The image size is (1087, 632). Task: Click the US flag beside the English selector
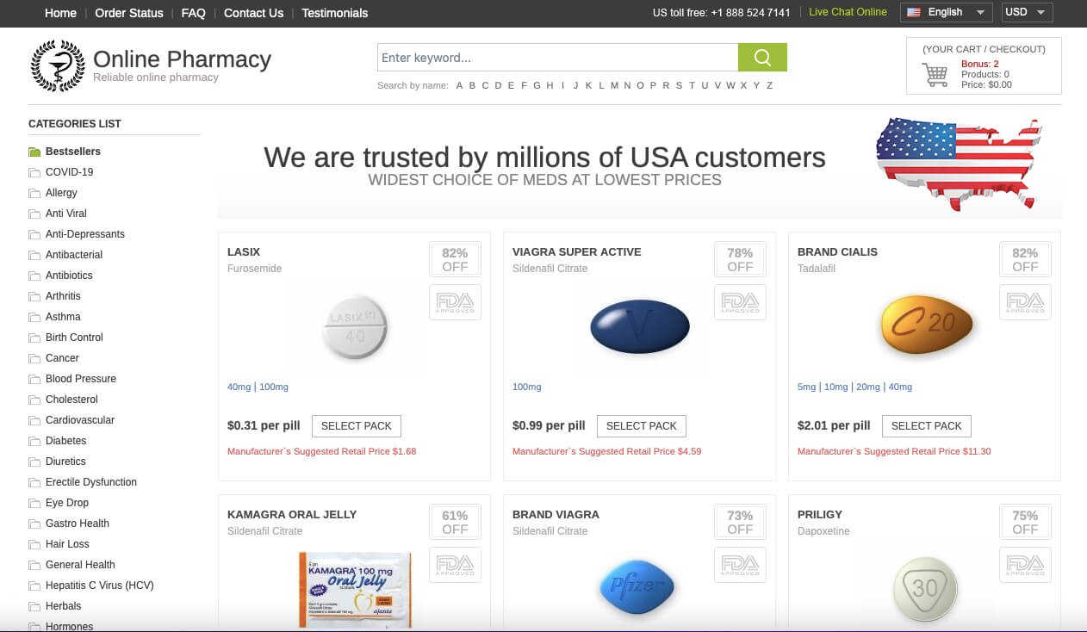(914, 12)
